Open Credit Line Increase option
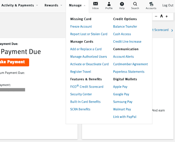175x142 pixels. (x=127, y=42)
